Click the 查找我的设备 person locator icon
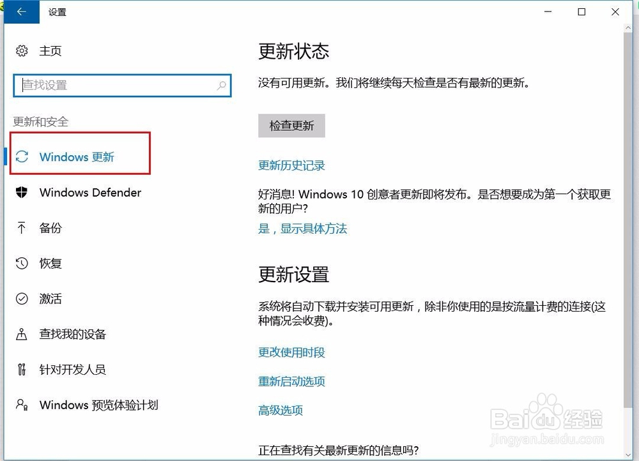 22,334
